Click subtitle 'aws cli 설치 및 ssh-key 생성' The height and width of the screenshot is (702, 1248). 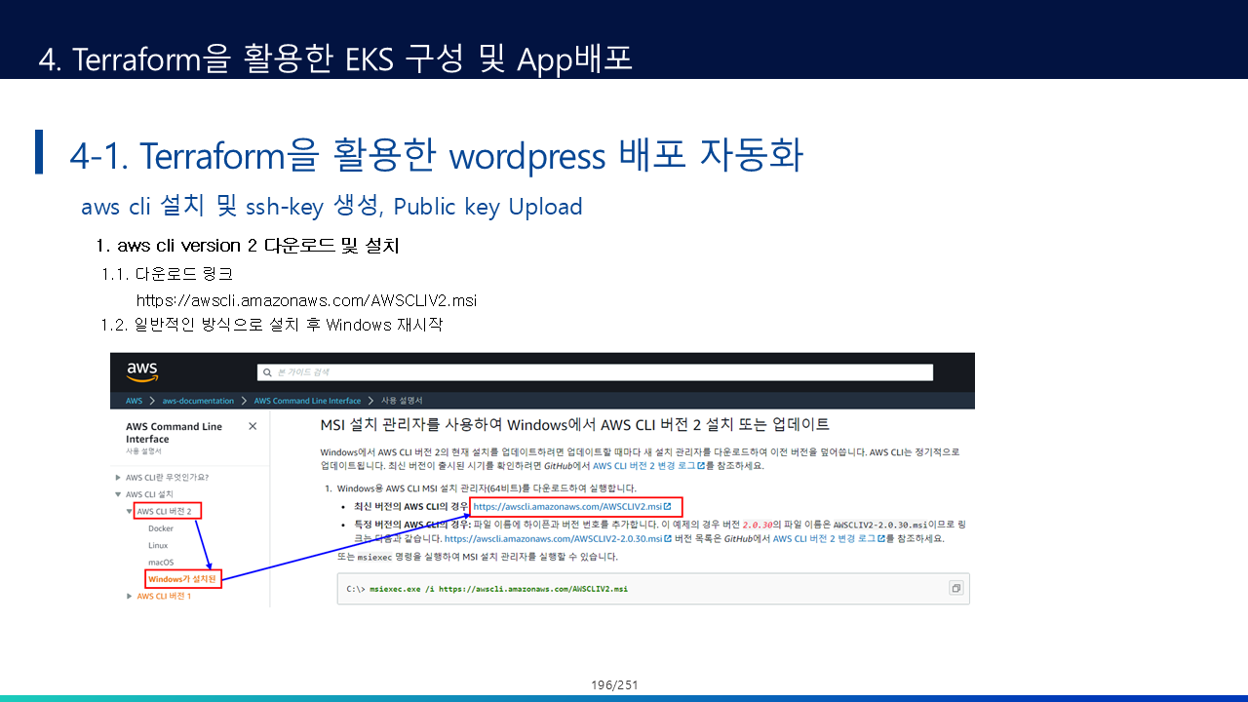(x=232, y=207)
